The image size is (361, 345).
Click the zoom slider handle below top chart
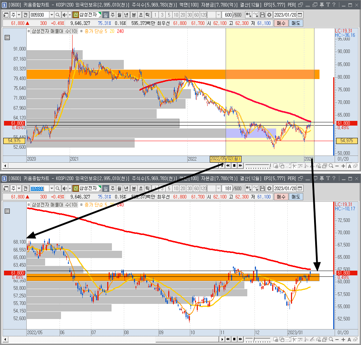(x=270, y=166)
